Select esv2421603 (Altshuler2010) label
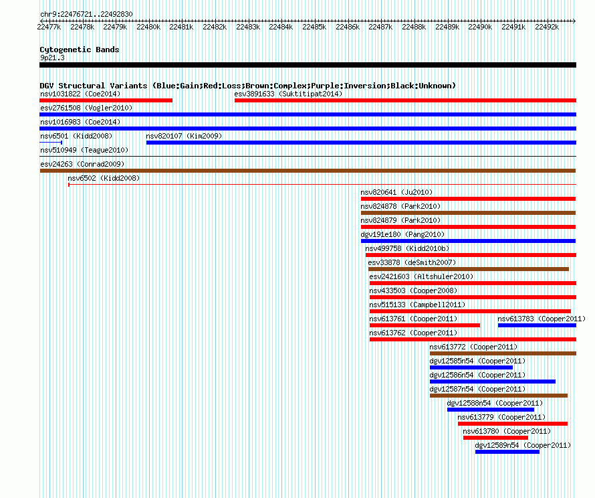The image size is (595, 498). click(422, 276)
